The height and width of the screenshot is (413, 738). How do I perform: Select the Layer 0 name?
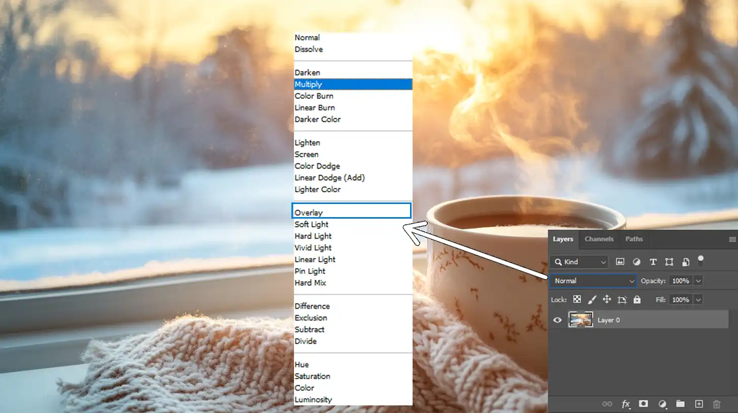pos(609,320)
